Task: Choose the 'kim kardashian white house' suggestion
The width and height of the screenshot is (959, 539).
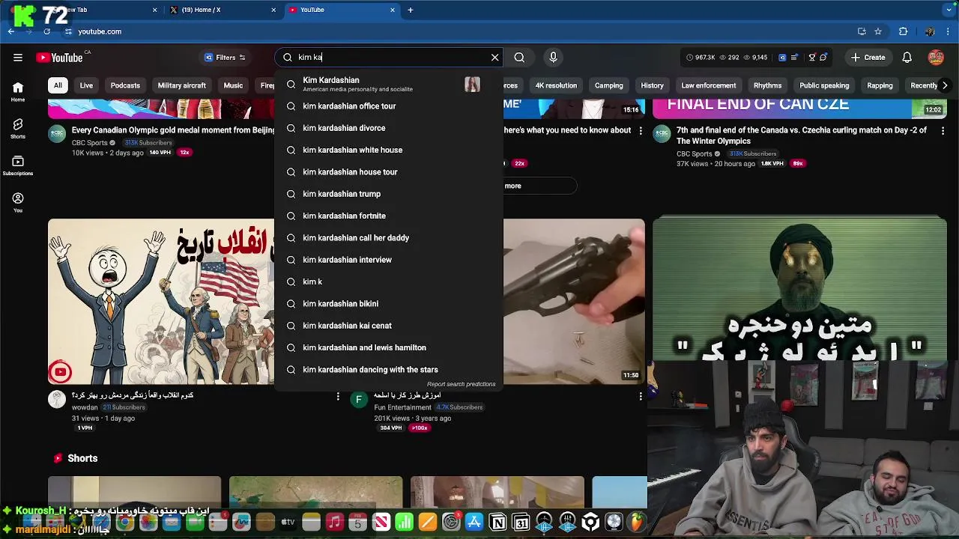Action: coord(388,150)
